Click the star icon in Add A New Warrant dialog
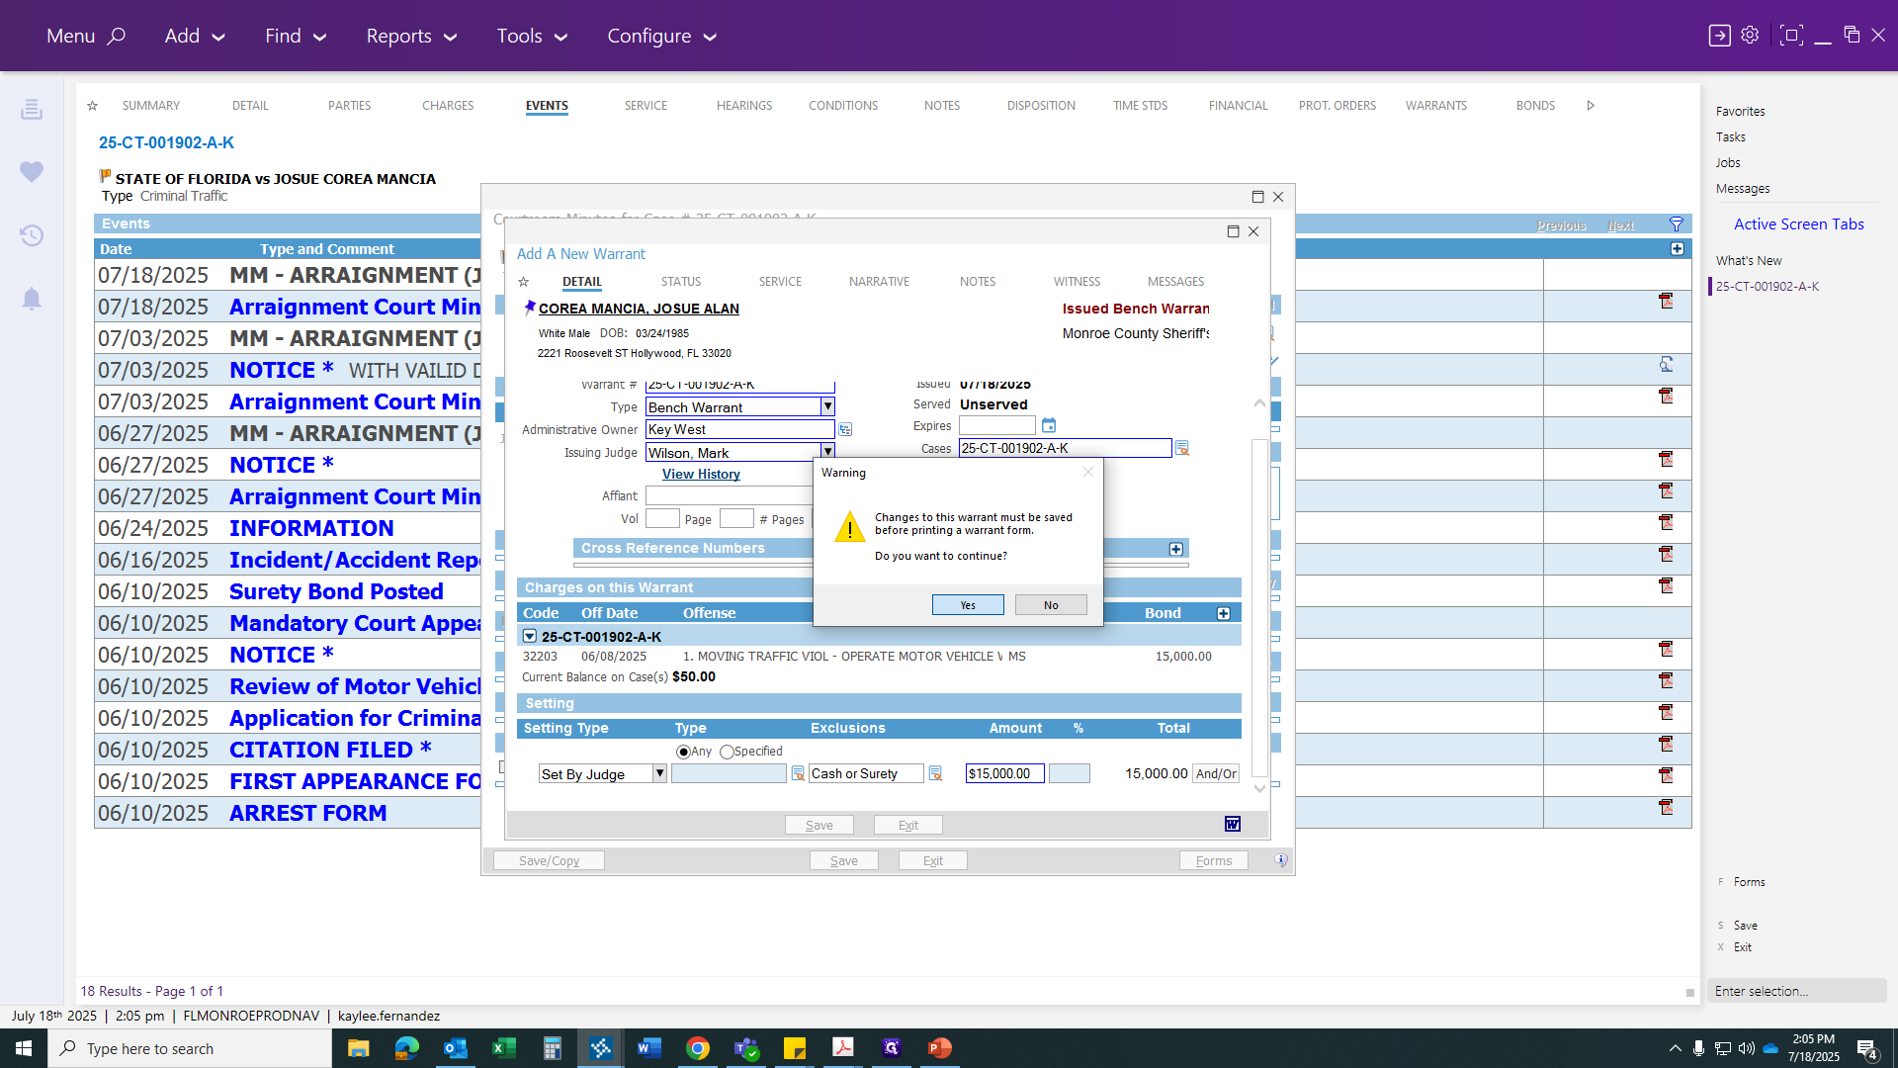 tap(524, 282)
